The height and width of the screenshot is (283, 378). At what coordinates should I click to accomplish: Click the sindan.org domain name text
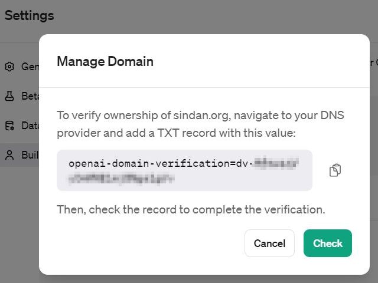click(201, 116)
